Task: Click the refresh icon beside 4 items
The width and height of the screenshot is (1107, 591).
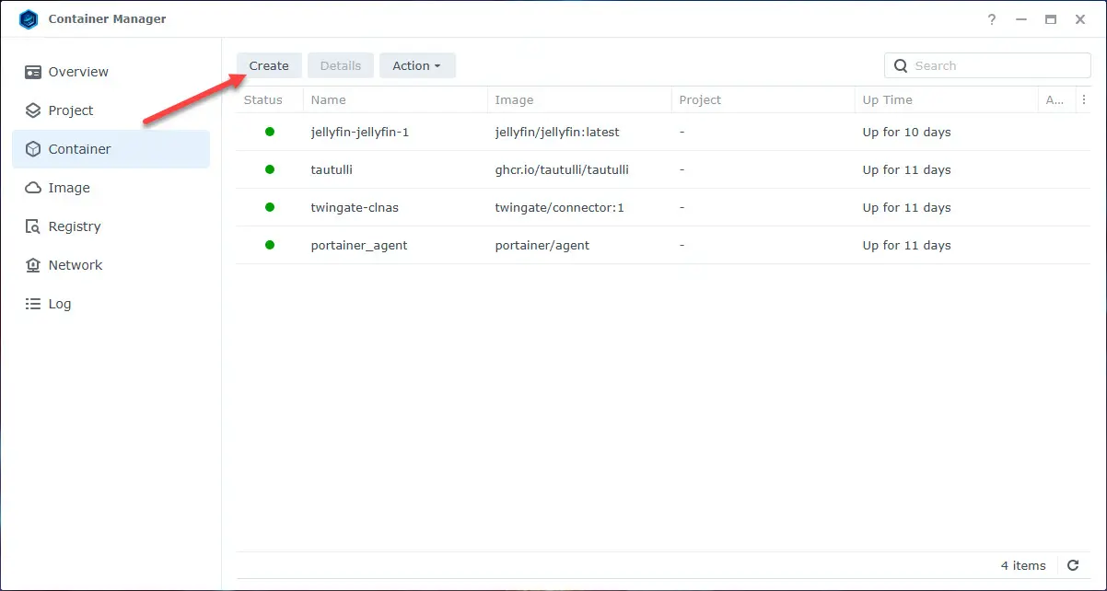Action: 1073,565
